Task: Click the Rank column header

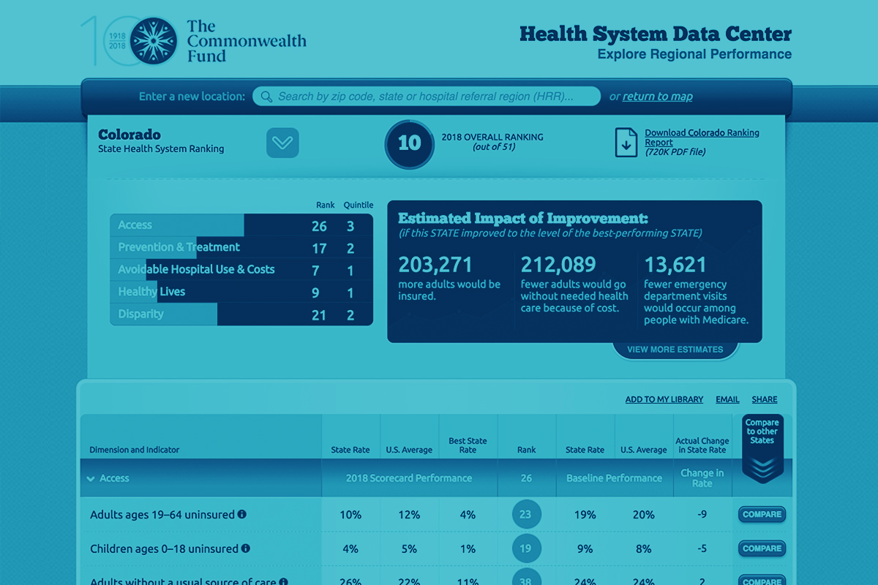Action: click(x=527, y=450)
